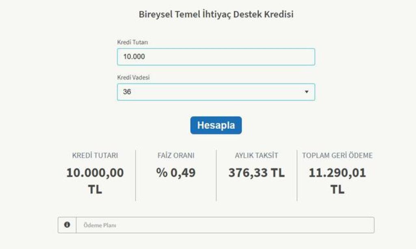
Task: Click the Kredi Tutarı field label
Action: tap(132, 42)
